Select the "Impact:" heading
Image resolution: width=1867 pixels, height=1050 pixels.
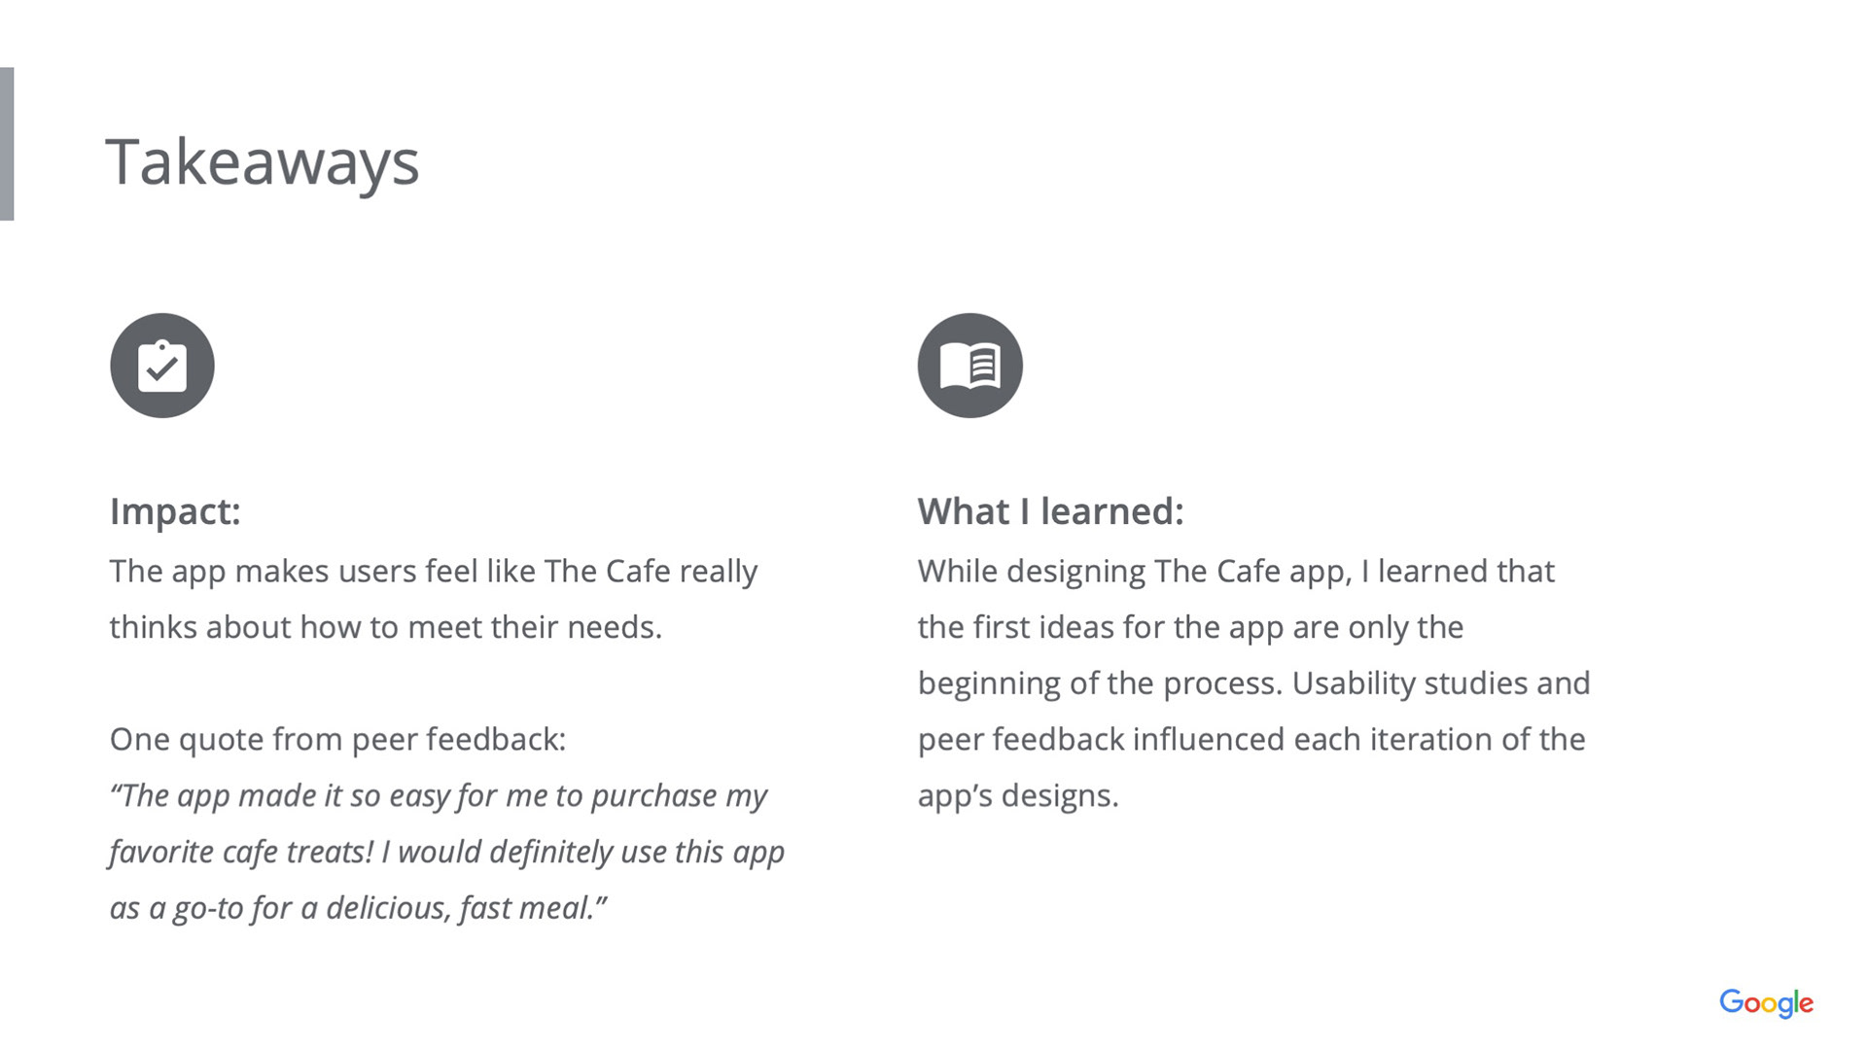[x=175, y=511]
